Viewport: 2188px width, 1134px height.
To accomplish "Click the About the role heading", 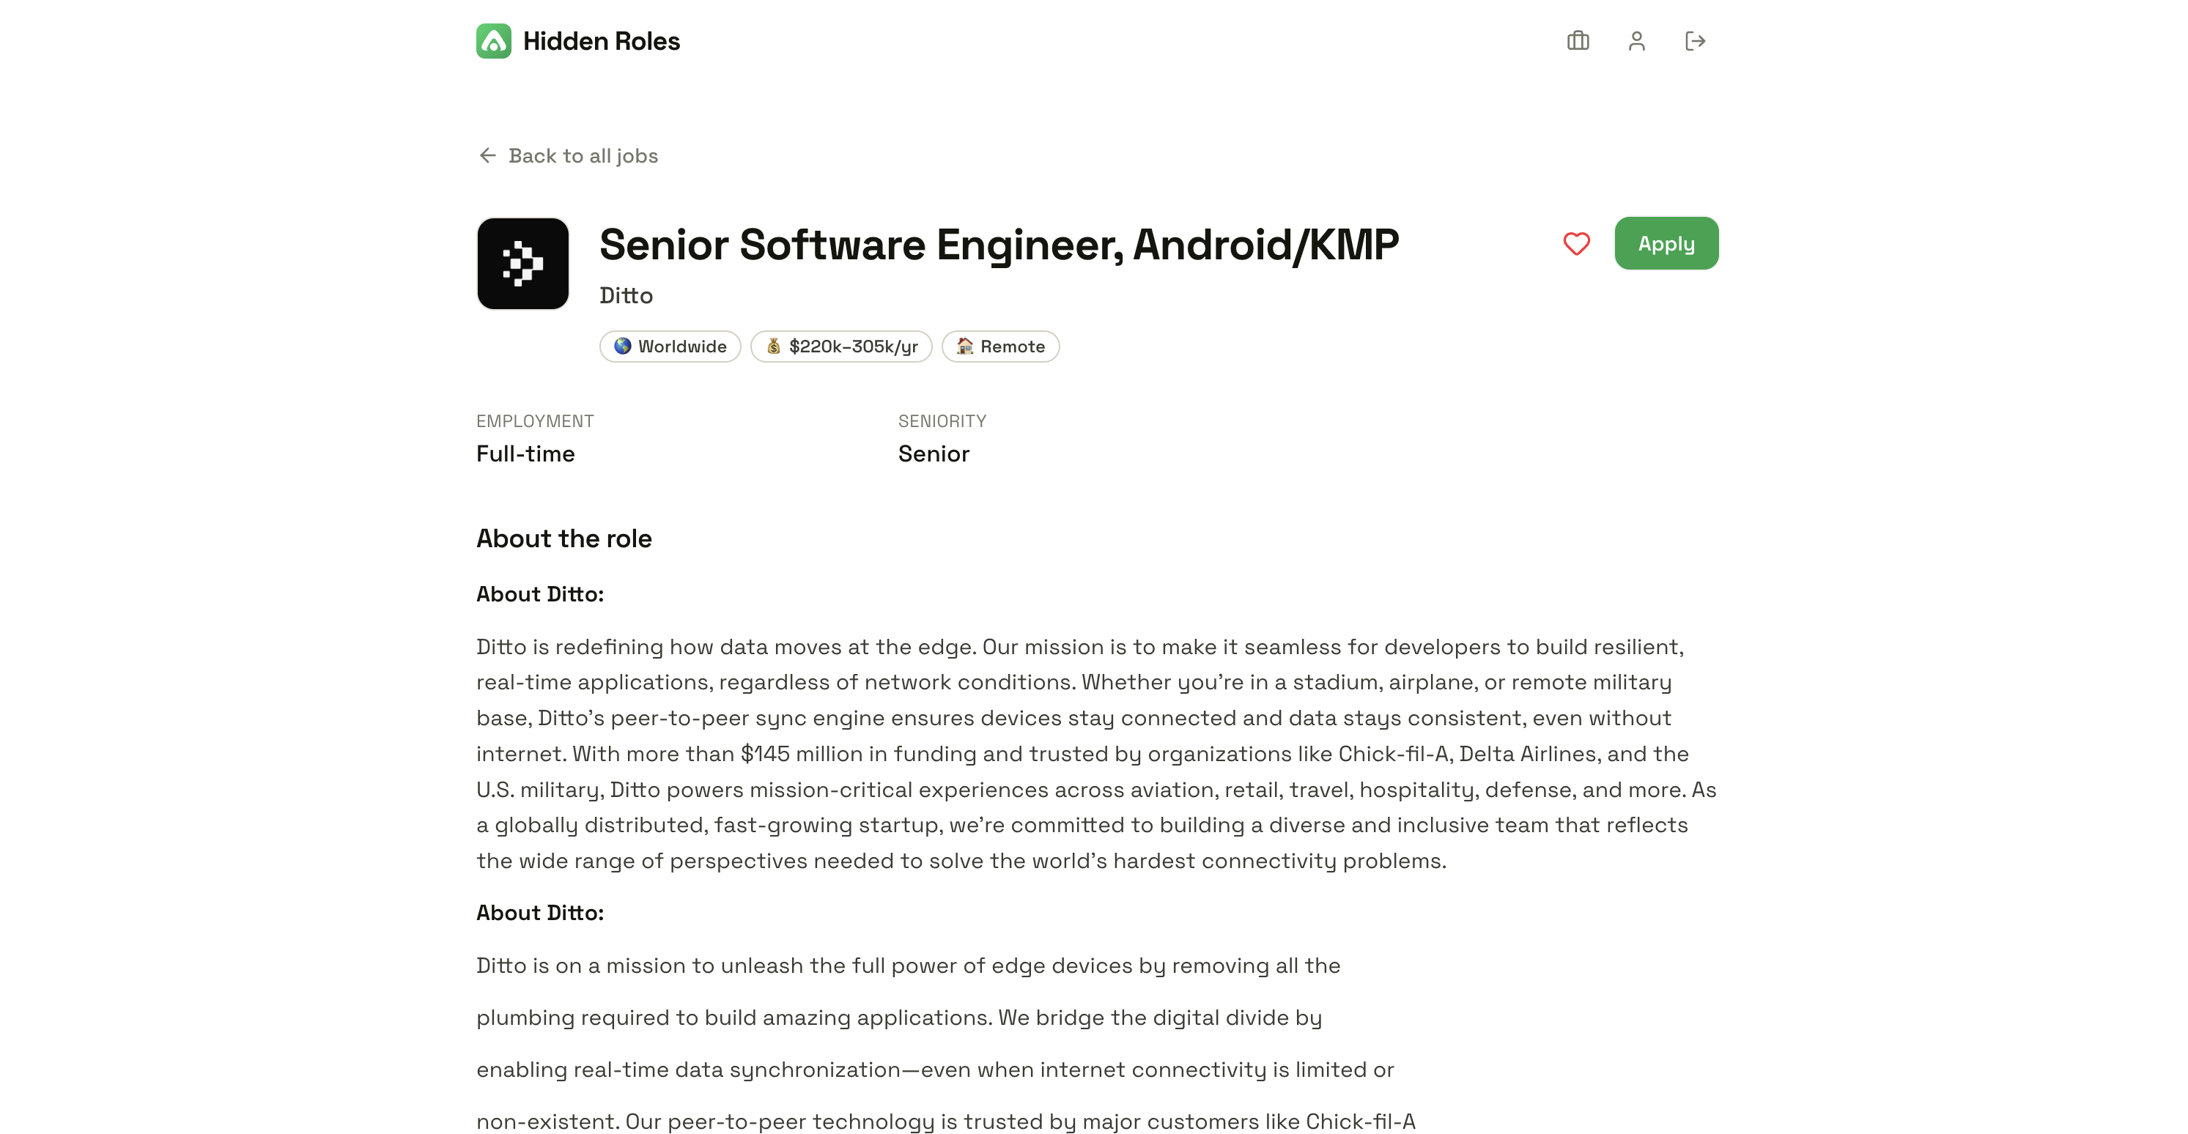I will click(x=564, y=538).
